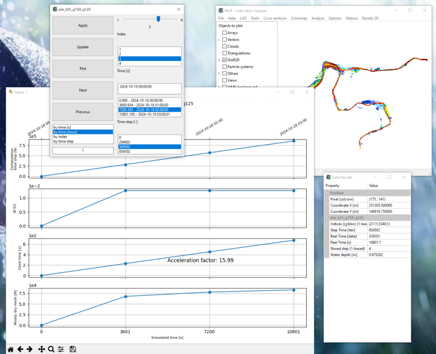Expand the Others tree node
This screenshot has height=354, width=436.
tap(219, 74)
